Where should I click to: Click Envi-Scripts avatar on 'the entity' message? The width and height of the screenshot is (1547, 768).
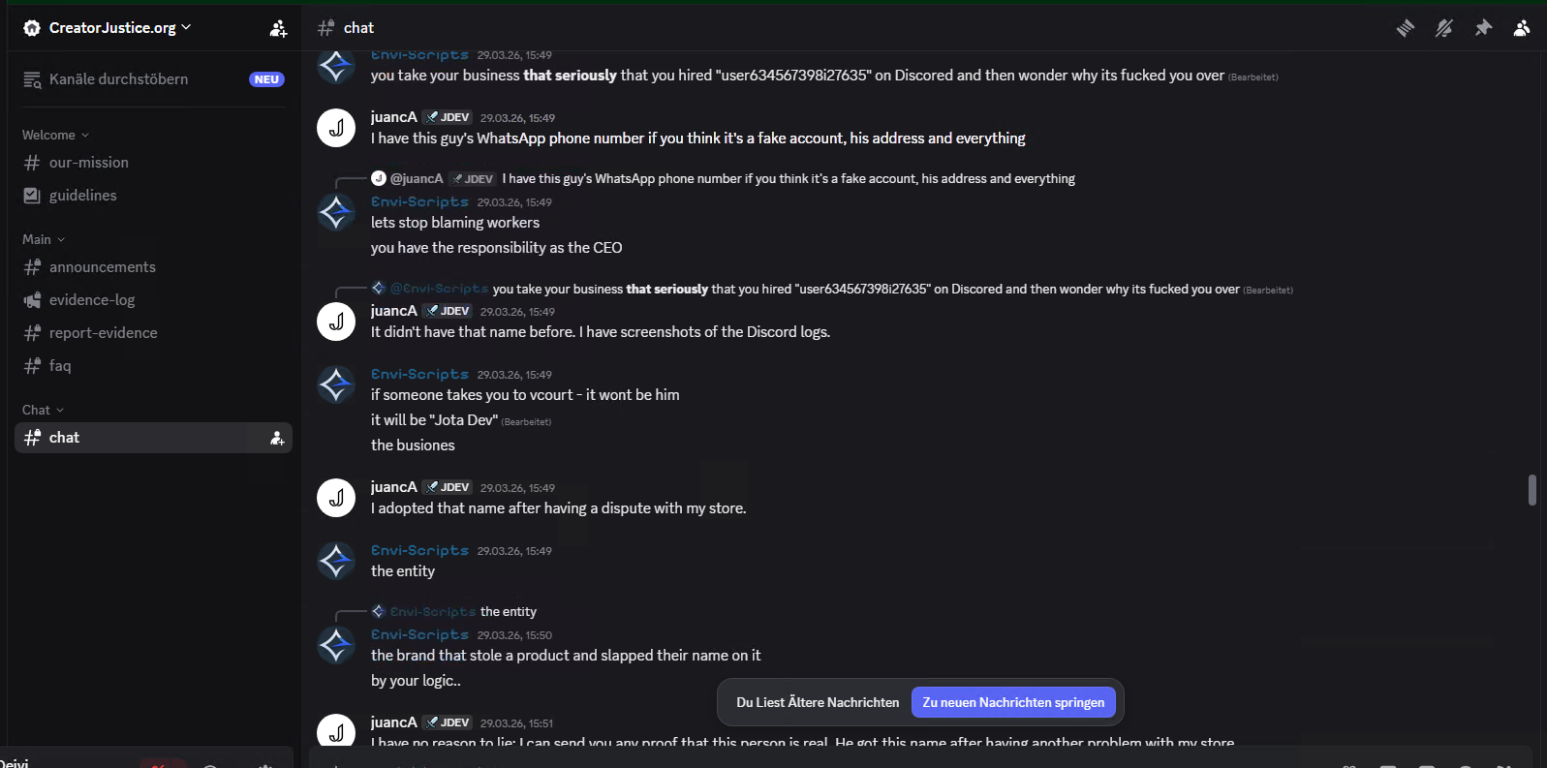click(x=336, y=561)
